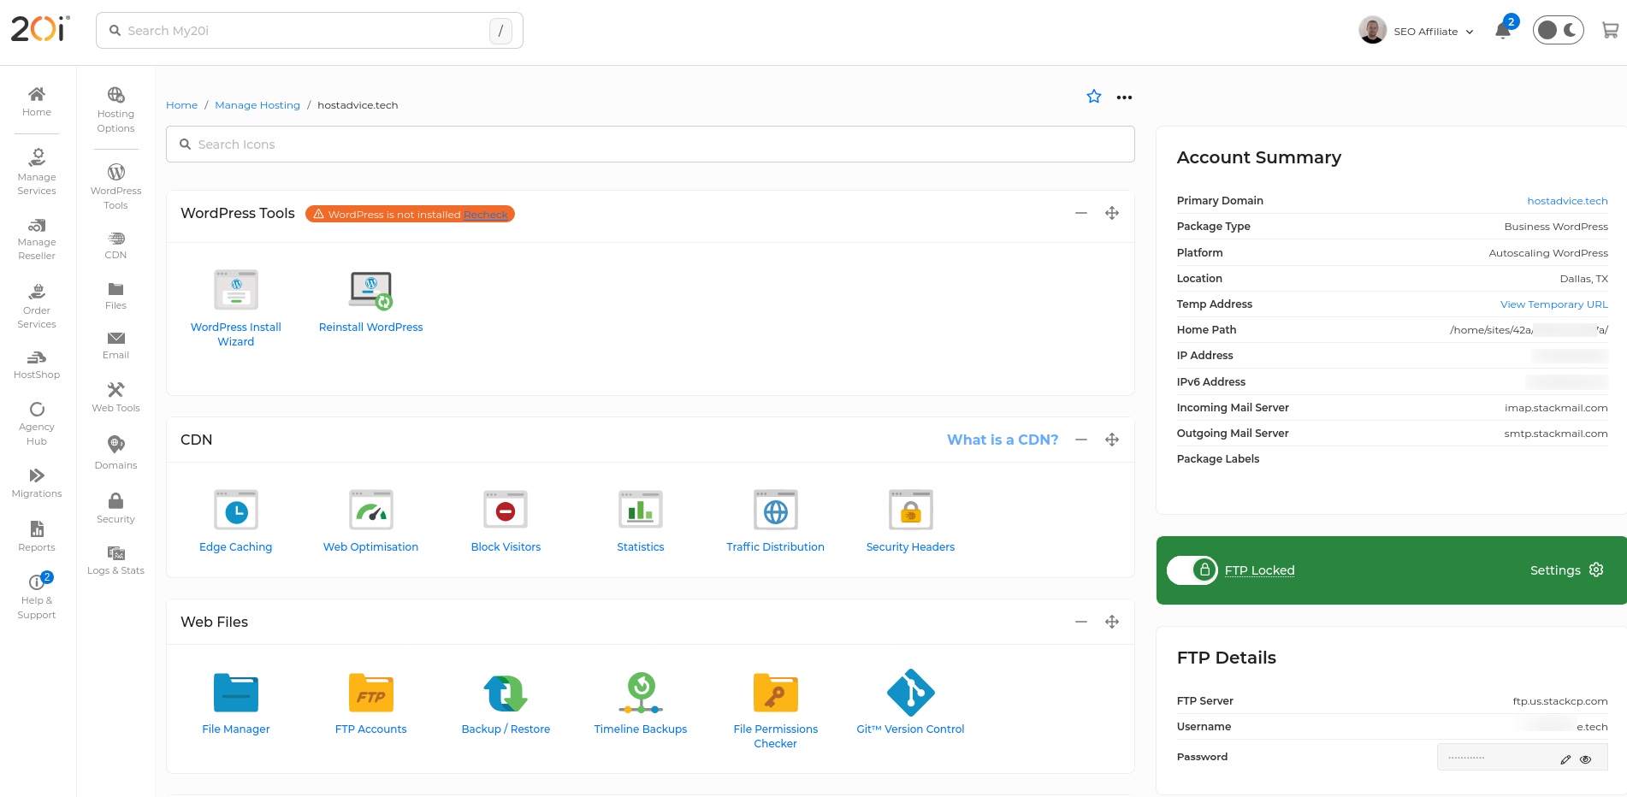Open Help & Support in the sidebar
Viewport: 1627px width, 797px height.
click(37, 596)
